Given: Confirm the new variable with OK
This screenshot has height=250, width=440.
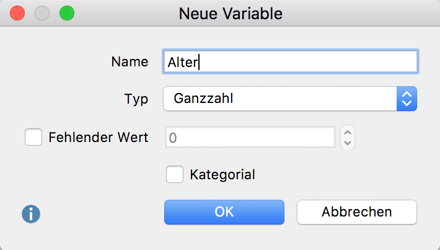Looking at the screenshot, I should tap(224, 212).
